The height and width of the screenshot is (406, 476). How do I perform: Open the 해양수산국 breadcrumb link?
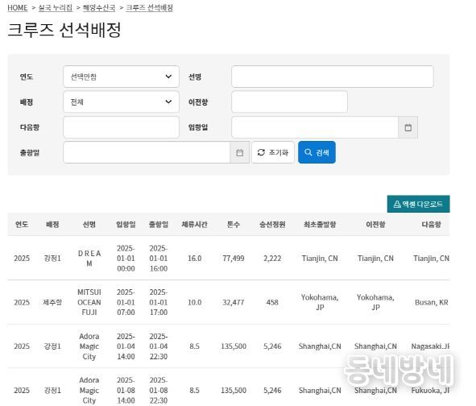point(99,8)
